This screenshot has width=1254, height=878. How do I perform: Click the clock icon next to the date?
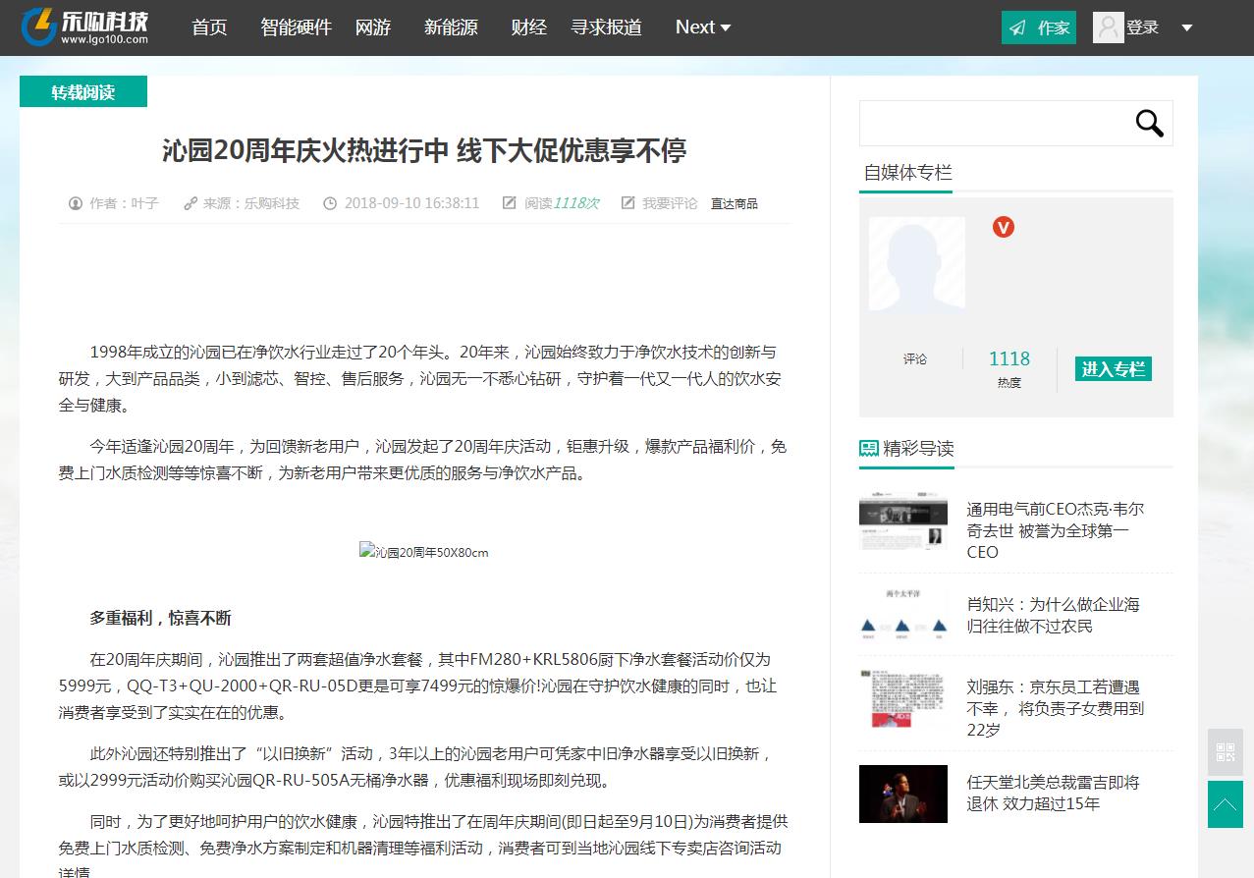click(x=330, y=203)
